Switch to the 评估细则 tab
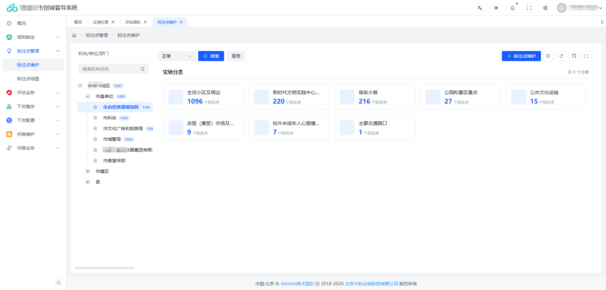 coord(133,22)
